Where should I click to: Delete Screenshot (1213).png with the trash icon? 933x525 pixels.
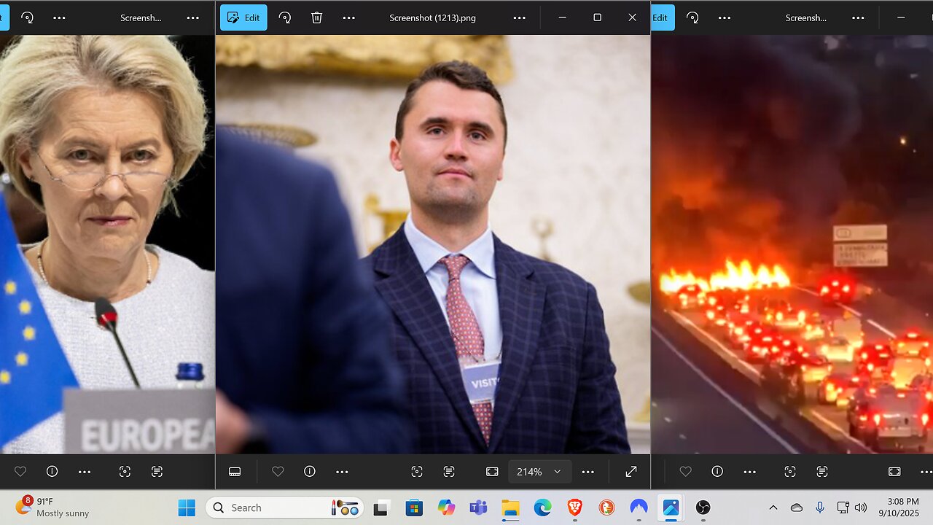[317, 17]
